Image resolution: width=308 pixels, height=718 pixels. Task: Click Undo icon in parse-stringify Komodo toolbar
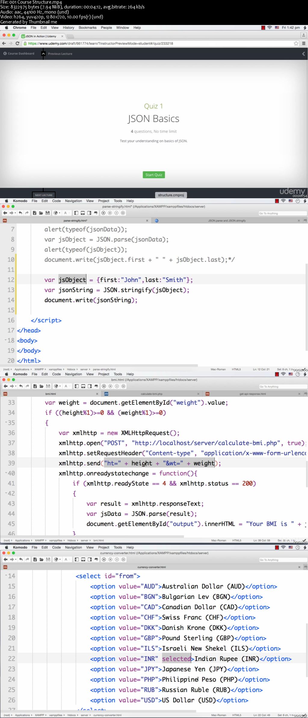[x=20, y=213]
